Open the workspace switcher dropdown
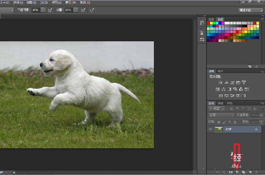 tap(251, 10)
